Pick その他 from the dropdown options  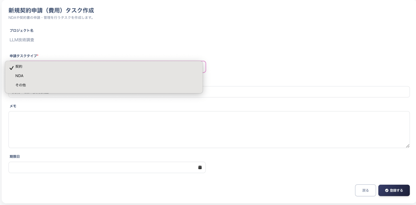point(20,85)
